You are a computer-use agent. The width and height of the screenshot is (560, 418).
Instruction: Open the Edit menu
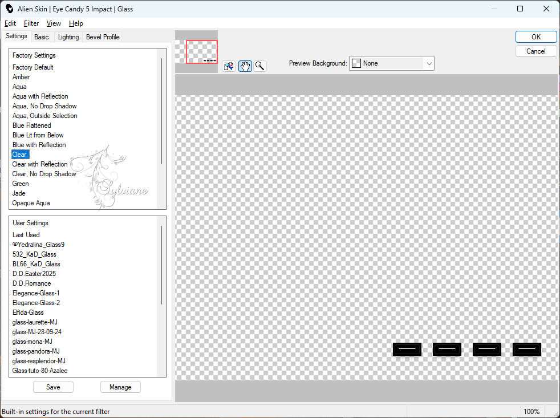[x=10, y=23]
